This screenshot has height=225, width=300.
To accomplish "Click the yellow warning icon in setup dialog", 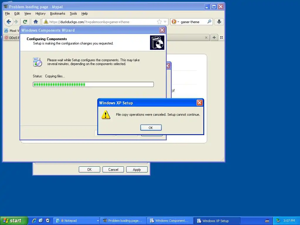I will (x=106, y=115).
